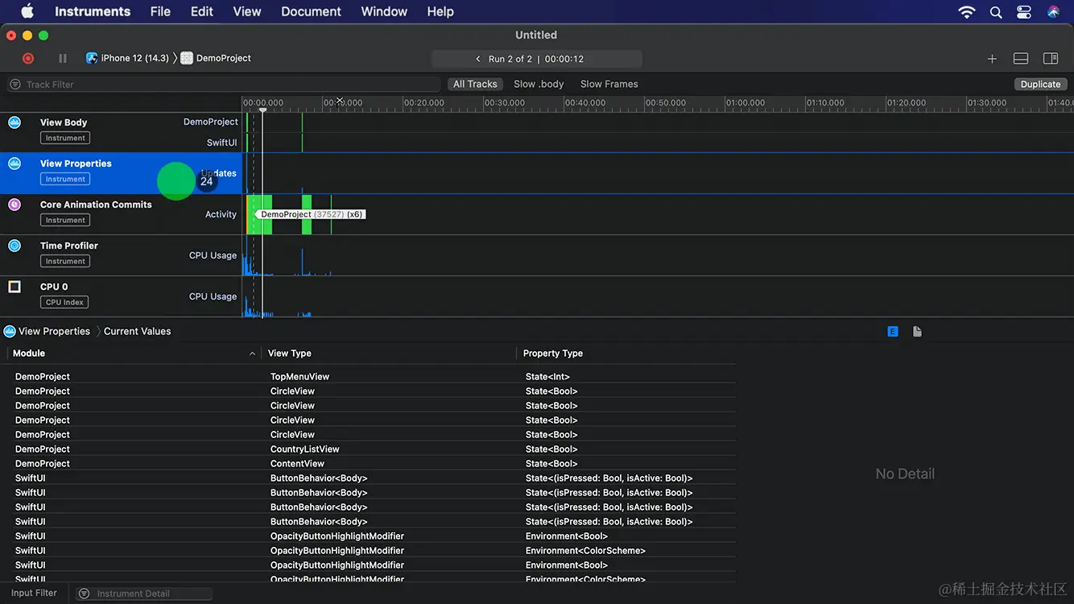
Task: Click the Track Filter icon
Action: [x=15, y=85]
